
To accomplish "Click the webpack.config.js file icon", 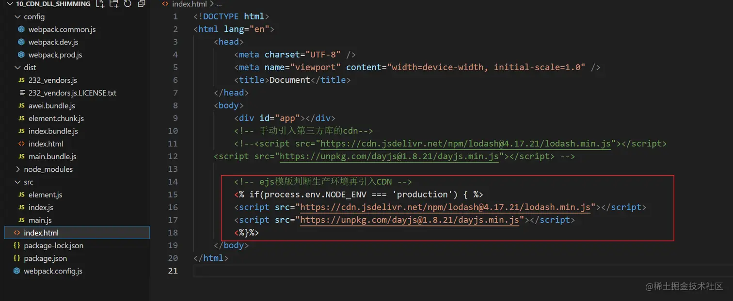I will (x=17, y=271).
